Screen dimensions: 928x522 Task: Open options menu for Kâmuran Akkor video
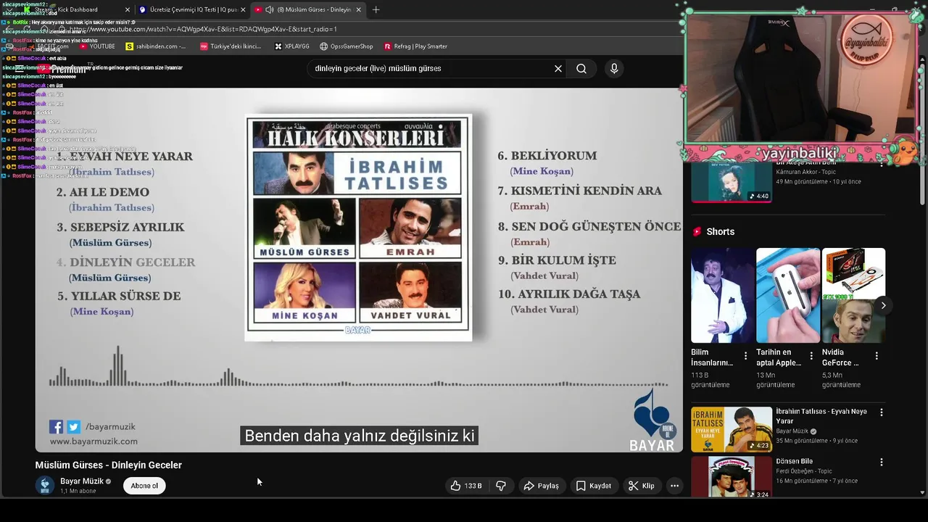[x=882, y=164]
